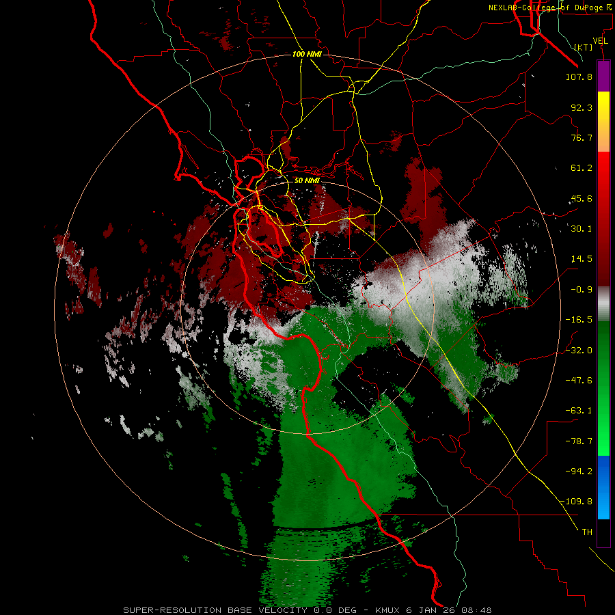Select the 76.7 legend value
This screenshot has width=615, height=615.
click(x=582, y=137)
